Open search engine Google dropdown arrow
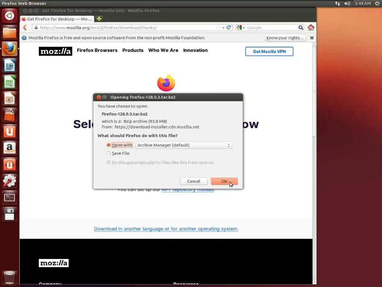 244,28
